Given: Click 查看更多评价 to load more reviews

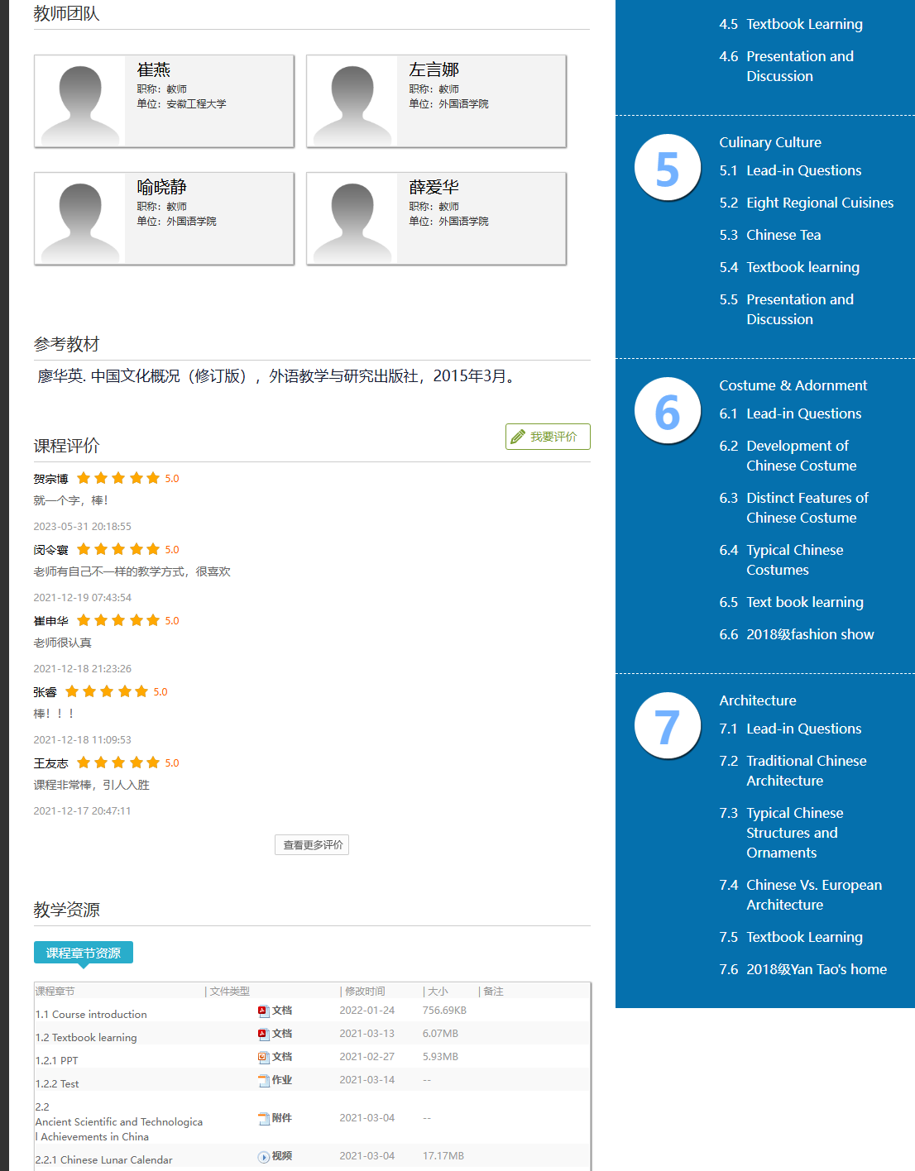Looking at the screenshot, I should tap(312, 844).
